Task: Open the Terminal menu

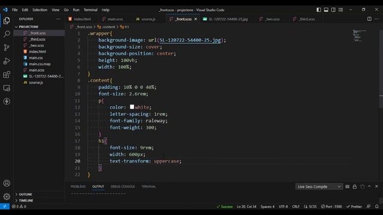Action: coord(90,10)
